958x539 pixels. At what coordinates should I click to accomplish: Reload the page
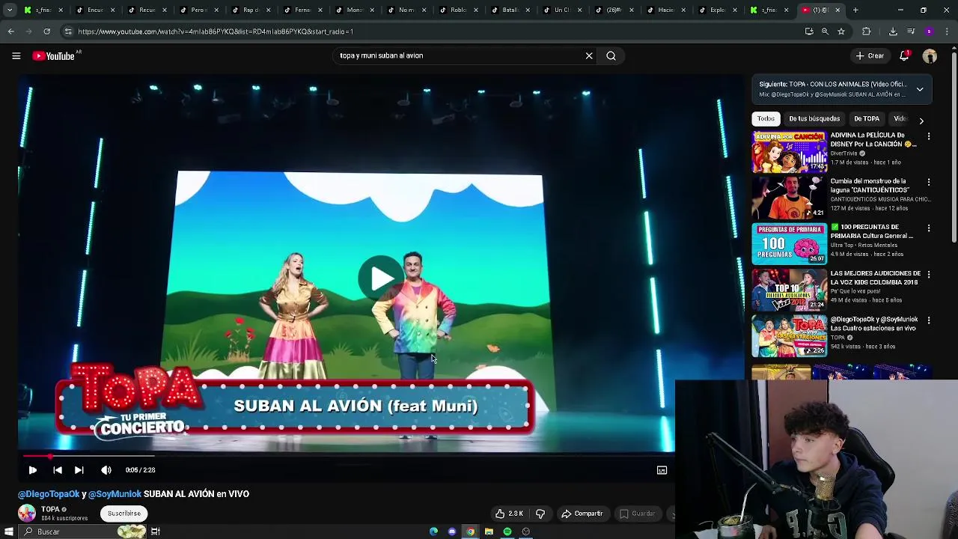[x=46, y=31]
